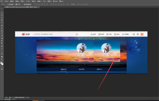Open the auto-select group/layer dropdown
Viewport: 159px width, 101px height.
coord(18,4)
